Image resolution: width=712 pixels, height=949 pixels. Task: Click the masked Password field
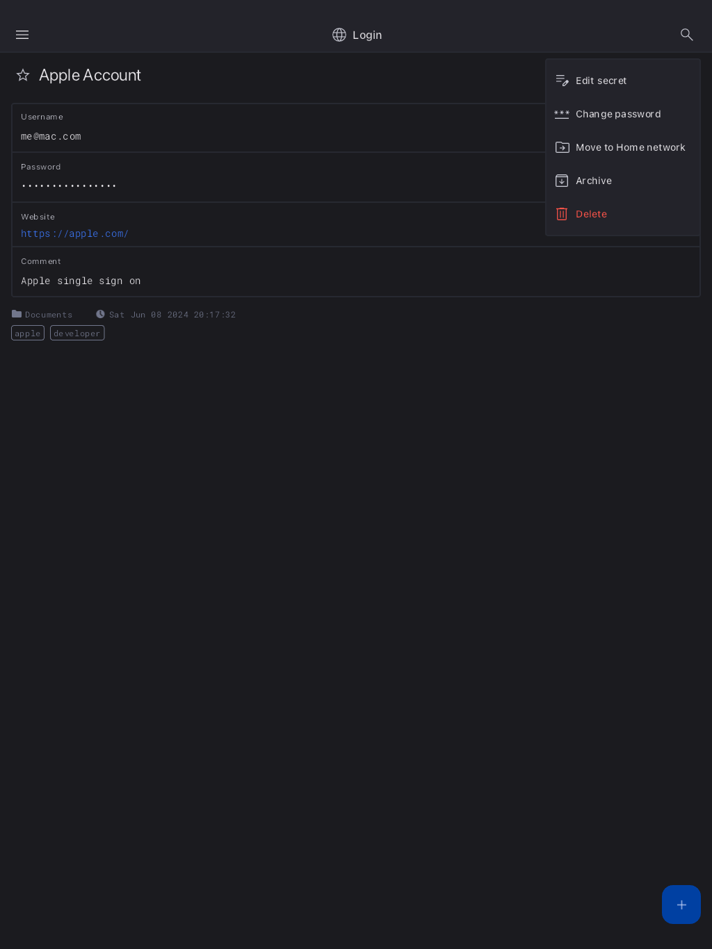coord(69,185)
